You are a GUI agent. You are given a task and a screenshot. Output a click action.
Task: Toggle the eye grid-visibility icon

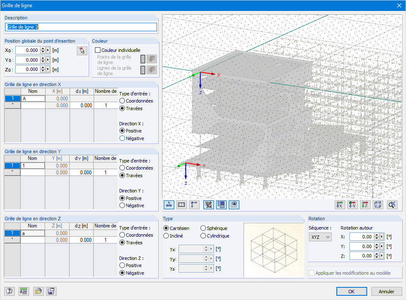click(x=234, y=205)
